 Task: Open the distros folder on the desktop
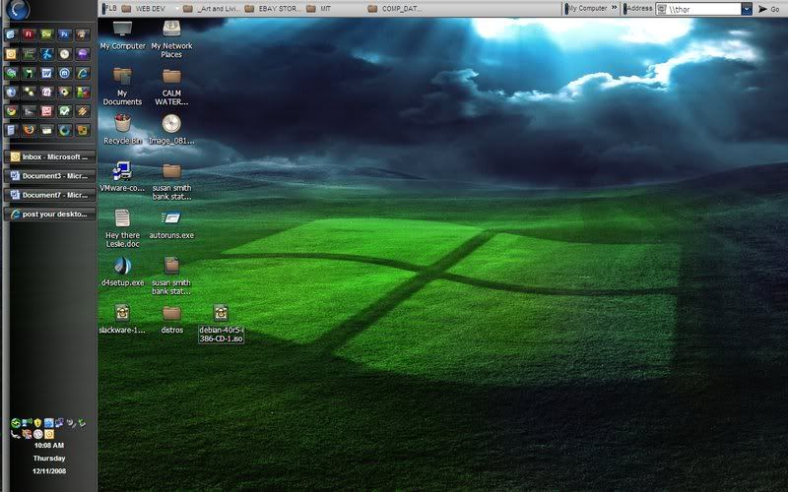171,314
